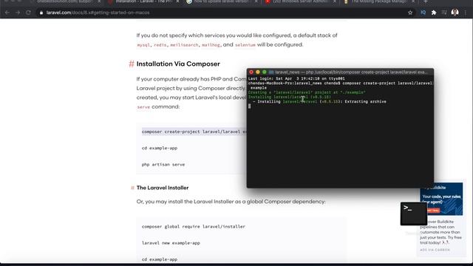Viewport: 473px width, 266px height.
Task: Open the media control icon in the toolbar
Action: click(444, 13)
